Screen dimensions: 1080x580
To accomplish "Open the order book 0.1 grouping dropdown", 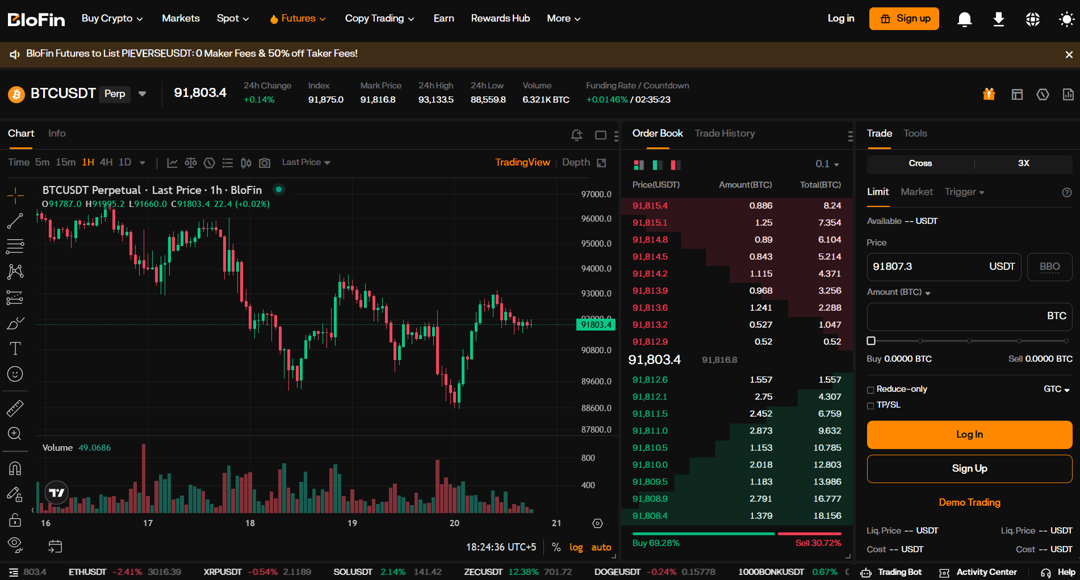I will click(x=827, y=164).
